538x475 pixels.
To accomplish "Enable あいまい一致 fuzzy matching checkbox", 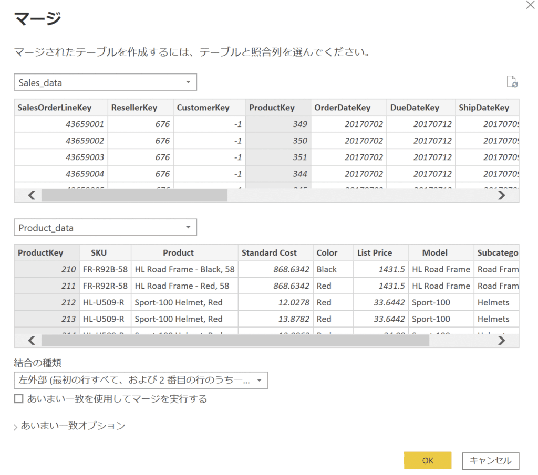I will 19,399.
